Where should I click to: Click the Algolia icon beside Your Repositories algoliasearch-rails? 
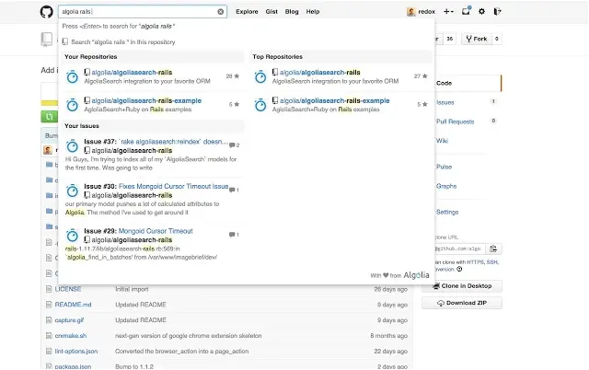point(72,76)
